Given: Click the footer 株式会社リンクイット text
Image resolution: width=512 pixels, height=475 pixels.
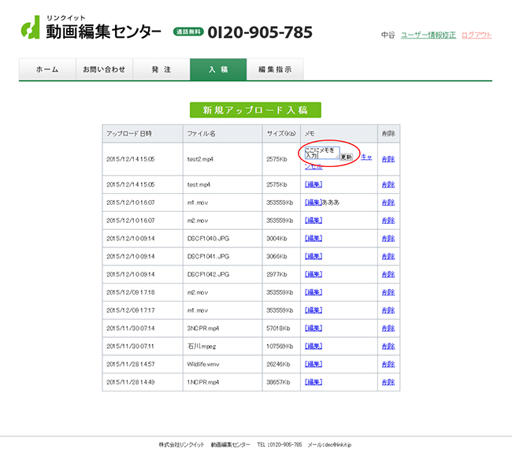Looking at the screenshot, I should 181,444.
